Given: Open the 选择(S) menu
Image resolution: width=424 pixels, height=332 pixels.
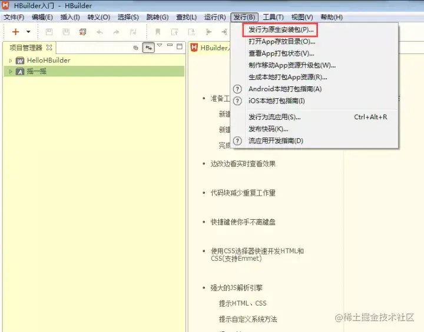Looking at the screenshot, I should (128, 17).
